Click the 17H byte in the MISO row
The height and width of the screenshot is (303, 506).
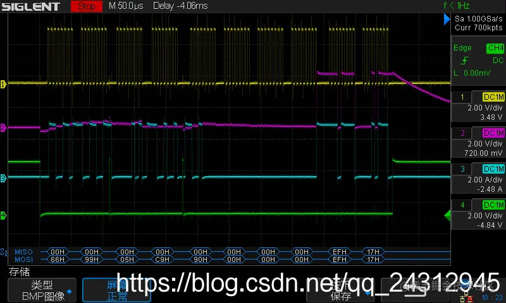click(373, 252)
